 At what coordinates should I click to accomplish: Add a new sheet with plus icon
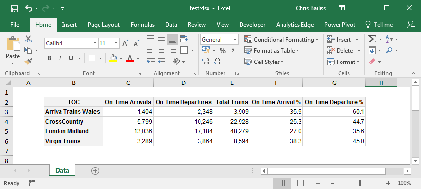point(95,171)
